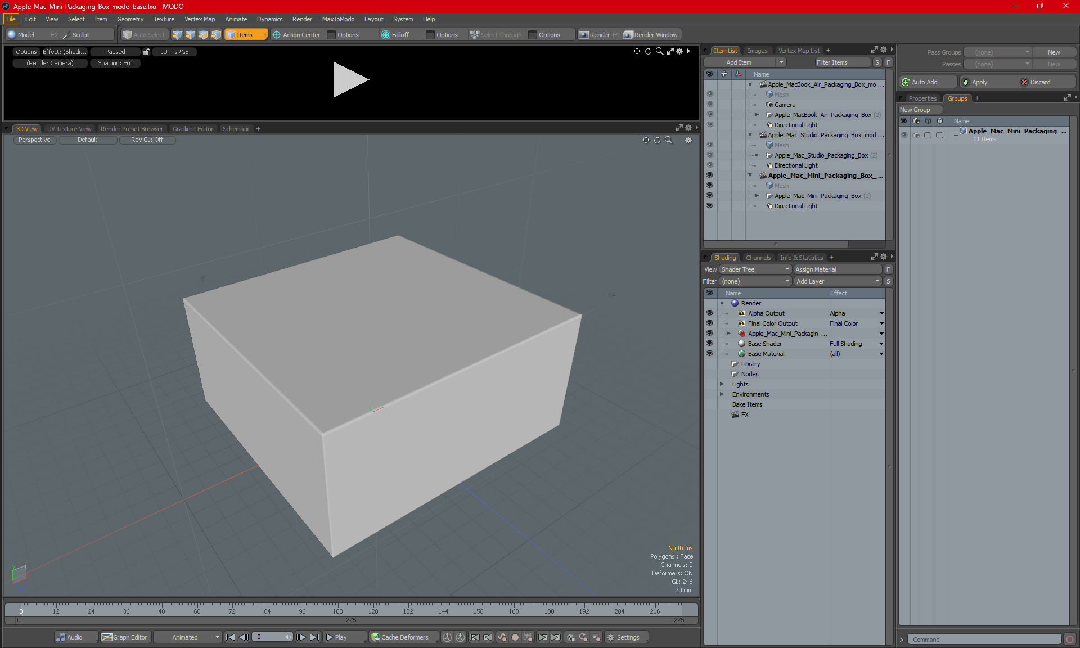The height and width of the screenshot is (648, 1080).
Task: Switch to the UV Texture View tab
Action: tap(69, 129)
